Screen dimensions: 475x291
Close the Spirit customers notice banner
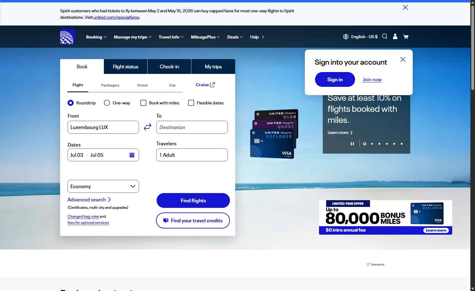coord(405,7)
